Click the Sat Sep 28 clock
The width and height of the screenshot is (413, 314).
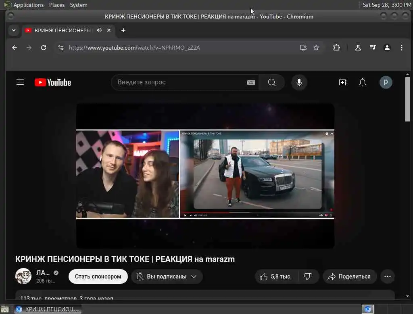coord(387,5)
